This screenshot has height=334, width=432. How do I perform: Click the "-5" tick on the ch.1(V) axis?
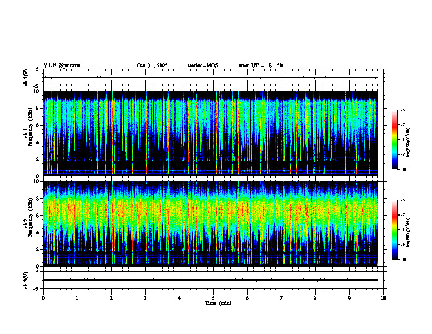(37, 86)
